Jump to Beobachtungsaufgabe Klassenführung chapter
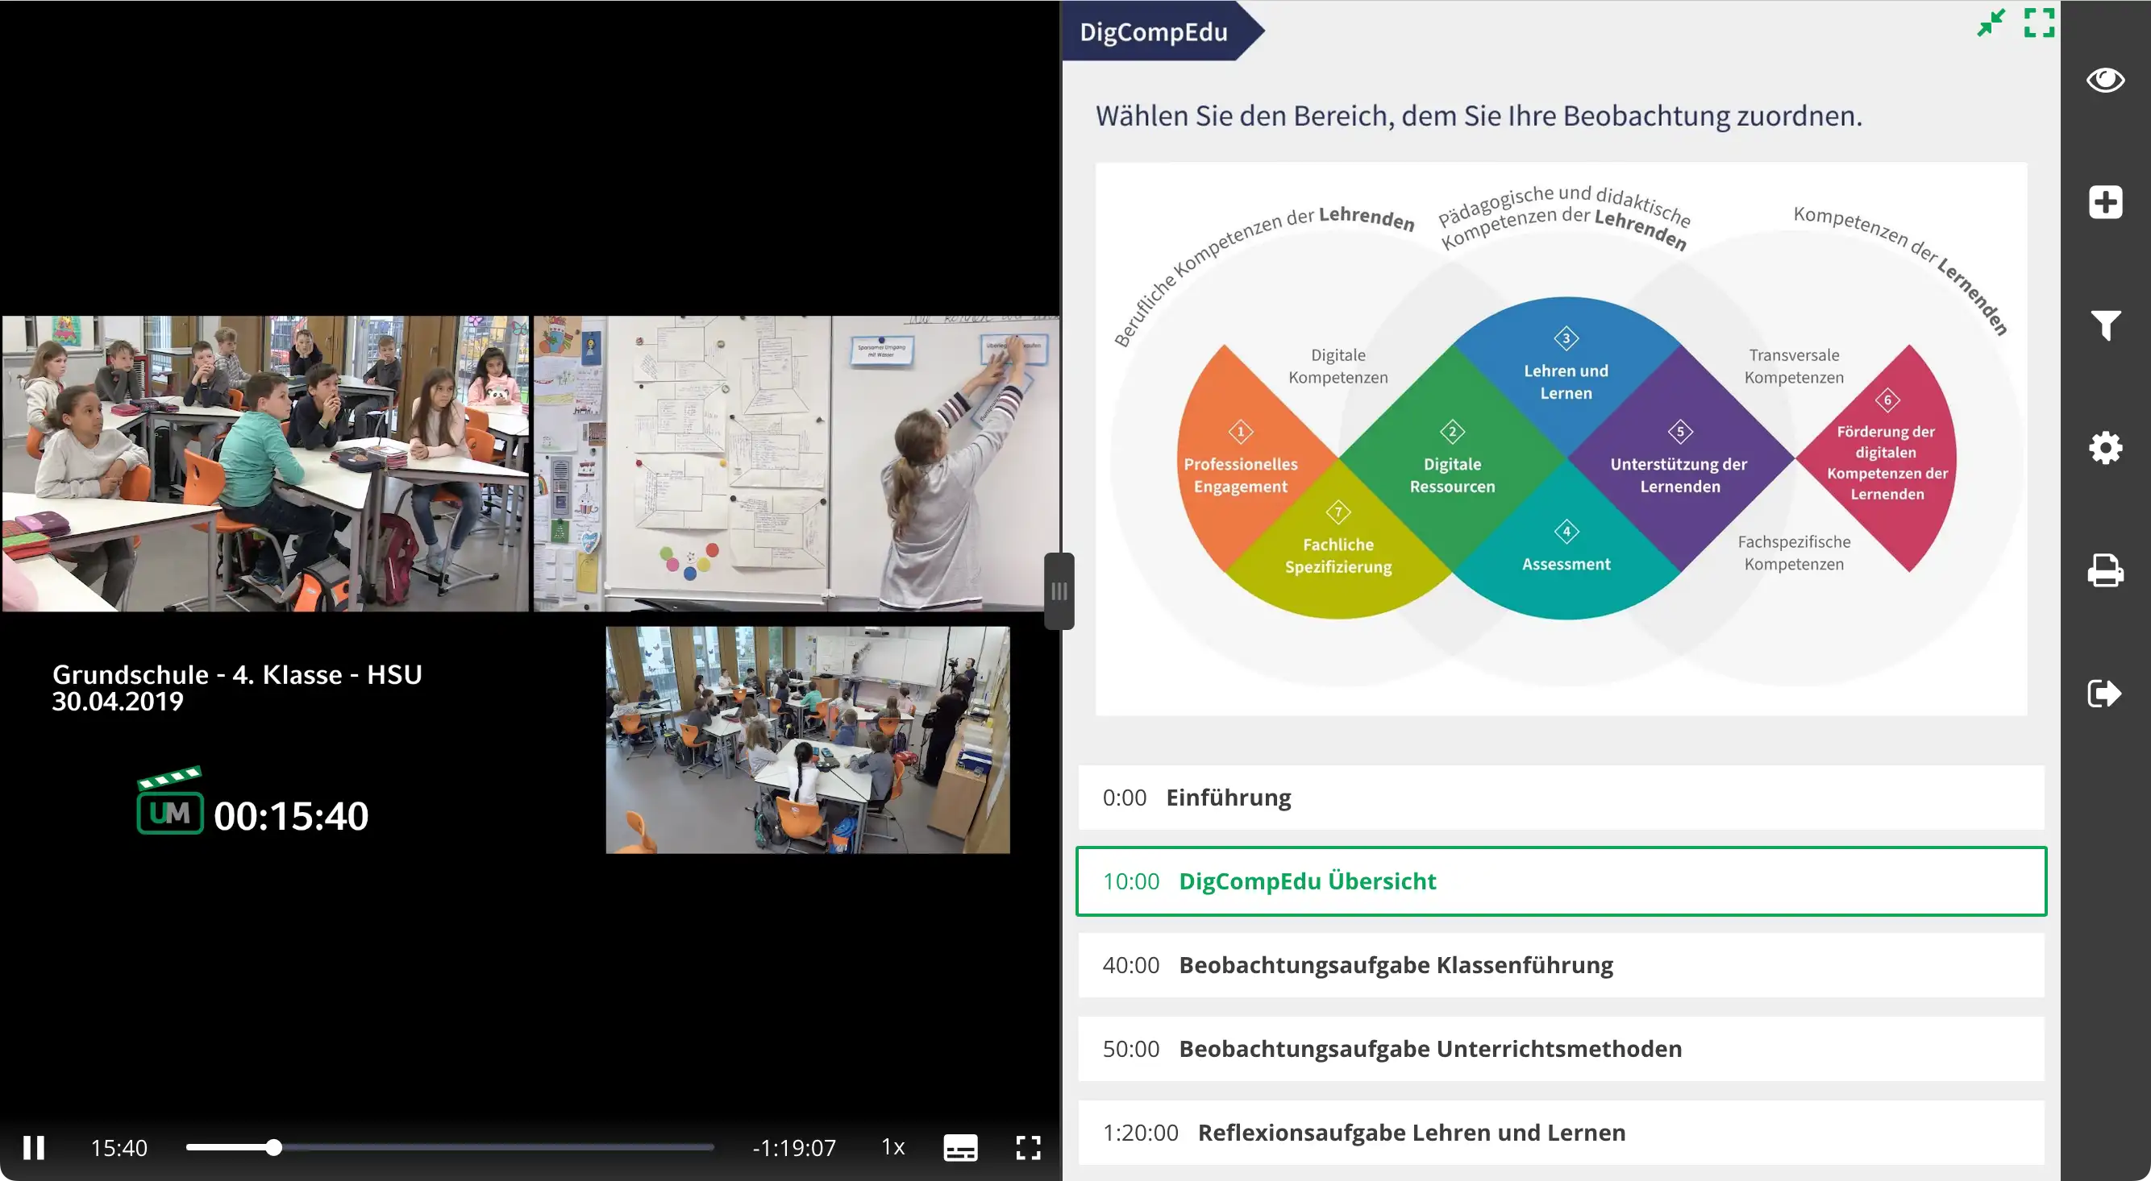The height and width of the screenshot is (1181, 2151). pos(1560,965)
